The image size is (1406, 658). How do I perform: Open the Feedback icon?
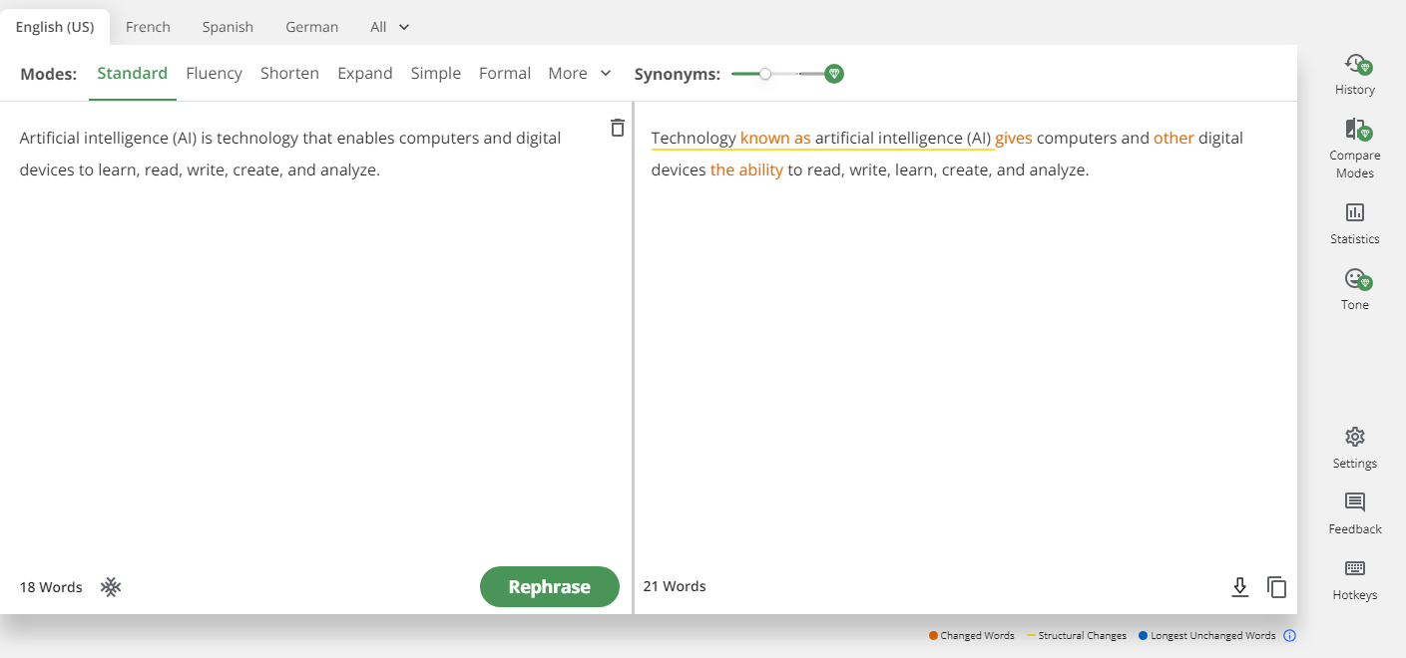click(1354, 502)
